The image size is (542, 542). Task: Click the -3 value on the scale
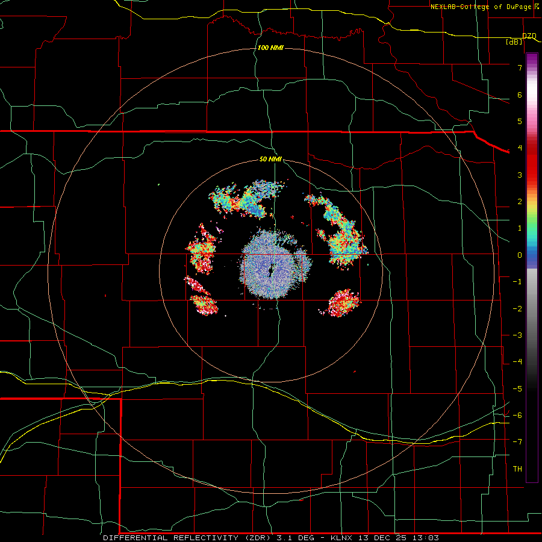click(517, 335)
